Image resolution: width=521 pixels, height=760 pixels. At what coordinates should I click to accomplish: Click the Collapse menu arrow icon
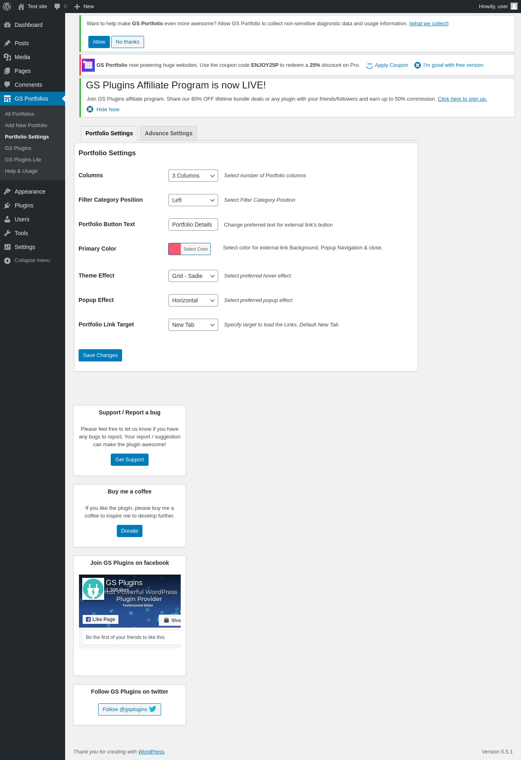click(7, 260)
